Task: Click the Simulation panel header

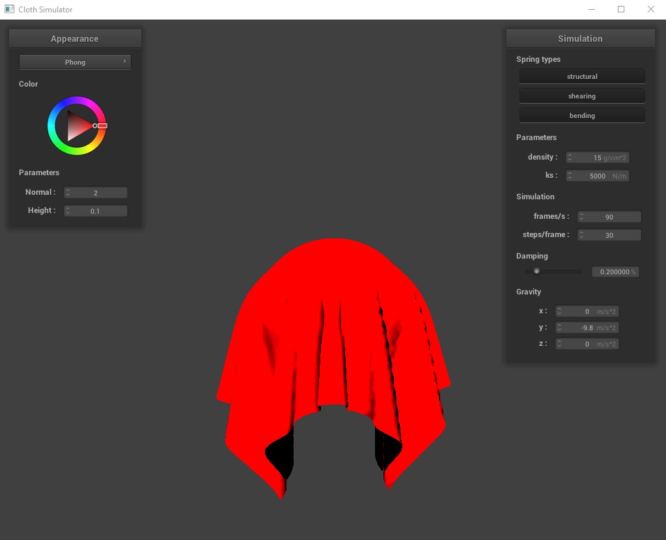Action: point(580,38)
